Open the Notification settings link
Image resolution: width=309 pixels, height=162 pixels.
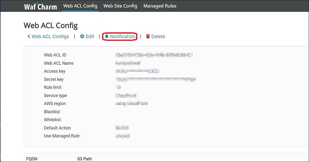[x=122, y=36]
